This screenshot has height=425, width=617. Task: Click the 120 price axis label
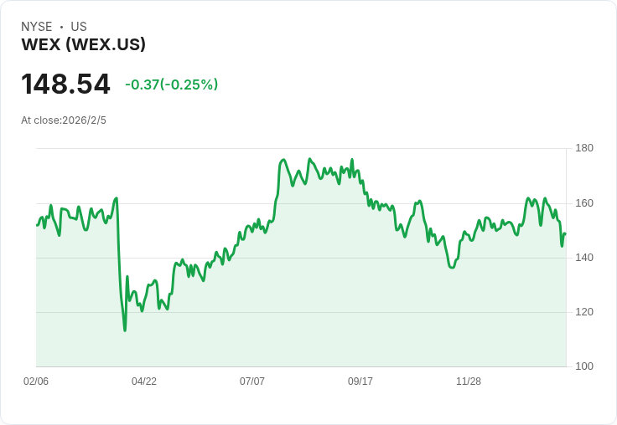tap(584, 312)
